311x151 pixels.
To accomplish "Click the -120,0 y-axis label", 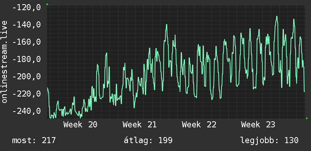I will point(26,8).
